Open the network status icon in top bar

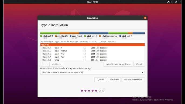pos(168,2)
